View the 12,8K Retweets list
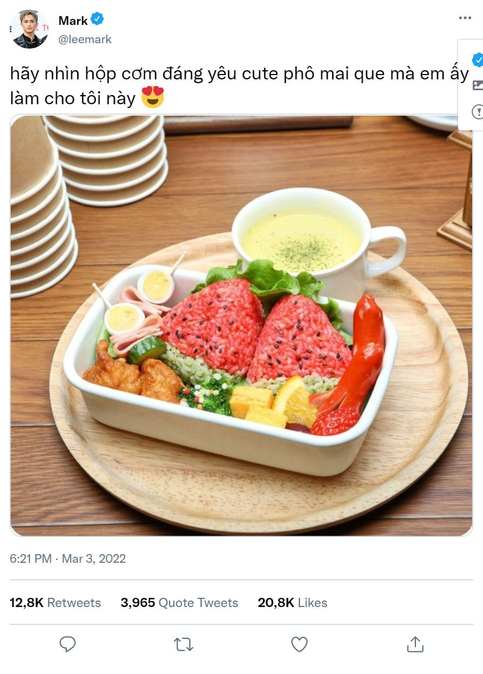Viewport: 483px width, 674px height. [55, 603]
